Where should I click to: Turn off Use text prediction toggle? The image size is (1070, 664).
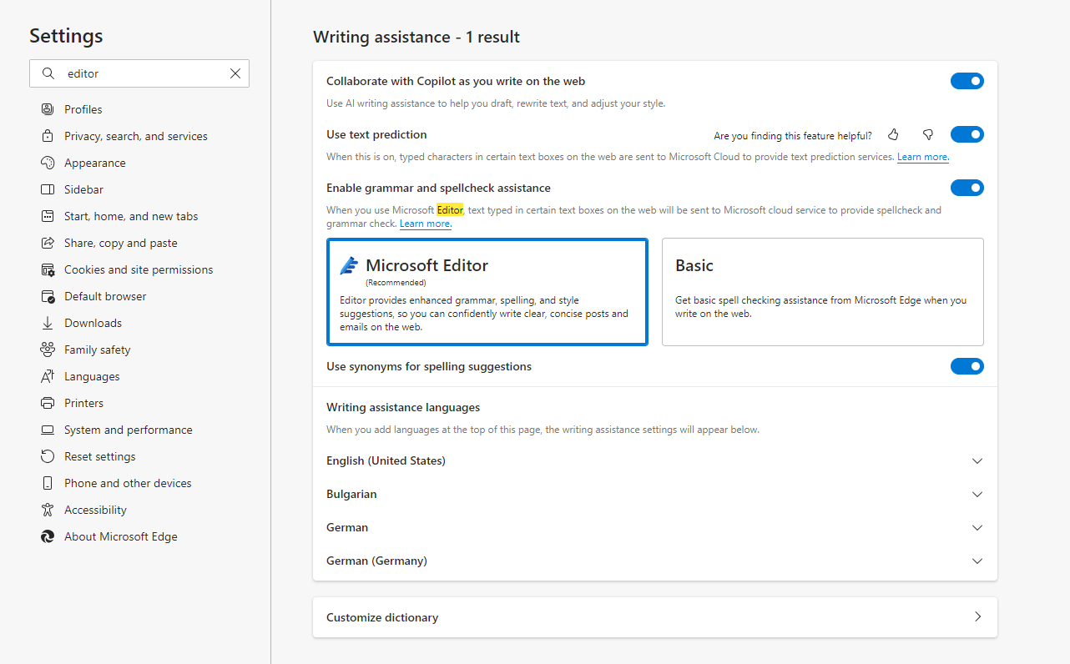click(967, 134)
